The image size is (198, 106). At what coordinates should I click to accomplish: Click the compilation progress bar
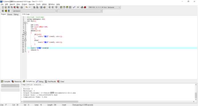(10, 90)
